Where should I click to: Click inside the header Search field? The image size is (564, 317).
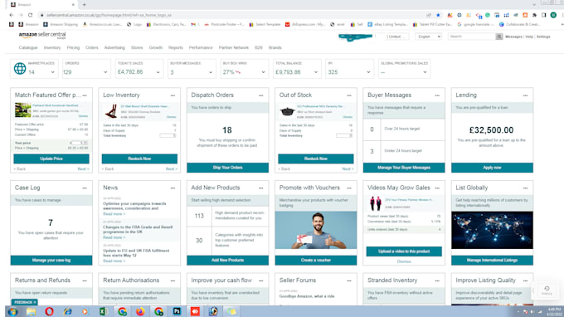[x=472, y=37]
